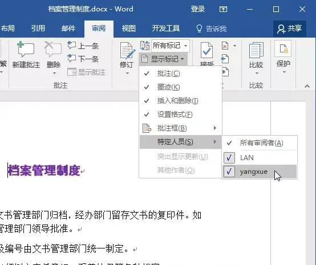Expand the 批注框(B) balloons submenu
This screenshot has width=316, height=265.
[x=180, y=128]
